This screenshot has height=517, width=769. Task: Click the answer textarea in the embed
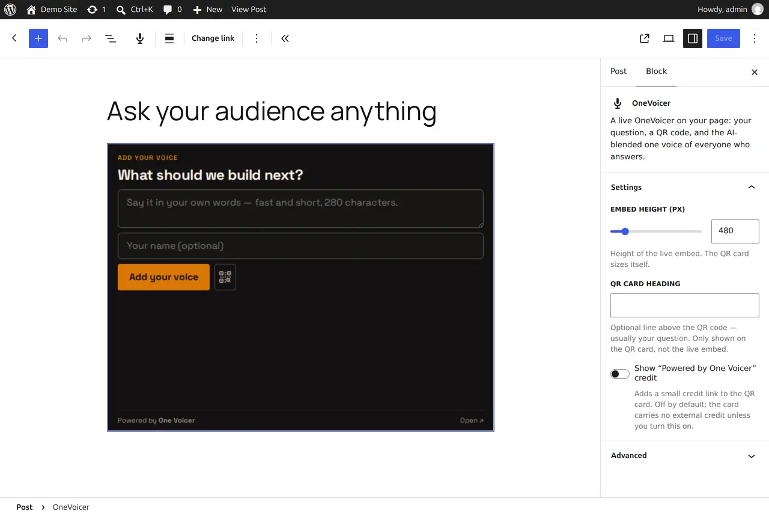[x=300, y=209]
